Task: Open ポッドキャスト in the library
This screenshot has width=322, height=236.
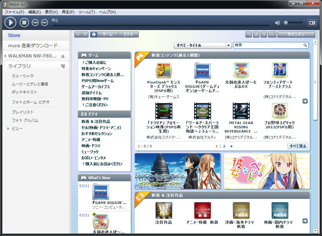Action: tap(25, 92)
